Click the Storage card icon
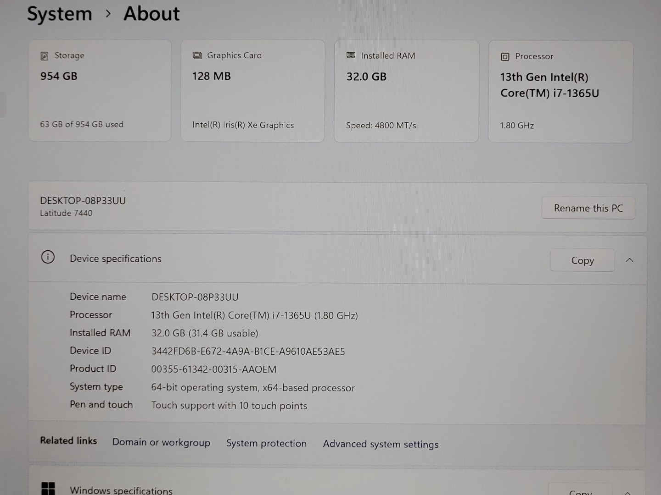Image resolution: width=661 pixels, height=495 pixels. click(44, 55)
